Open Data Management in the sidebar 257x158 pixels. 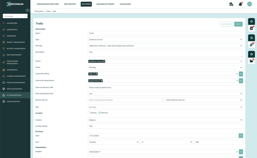15,89
